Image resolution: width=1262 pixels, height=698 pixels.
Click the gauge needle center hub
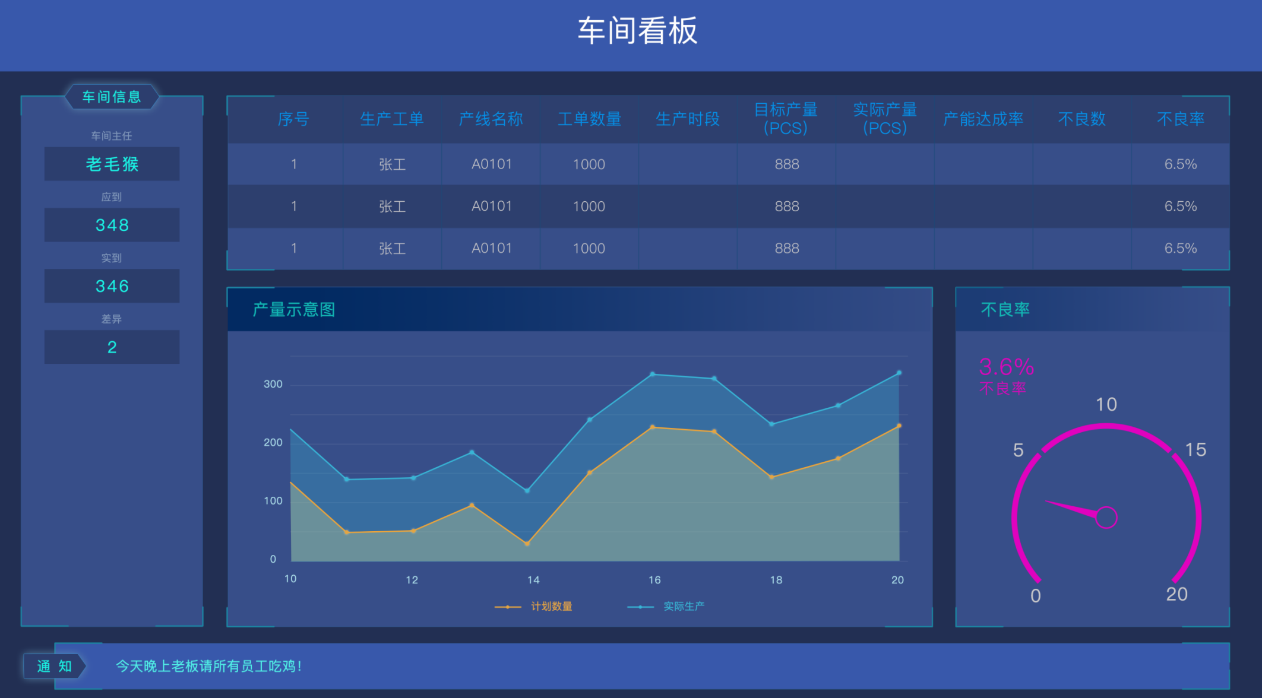1106,517
